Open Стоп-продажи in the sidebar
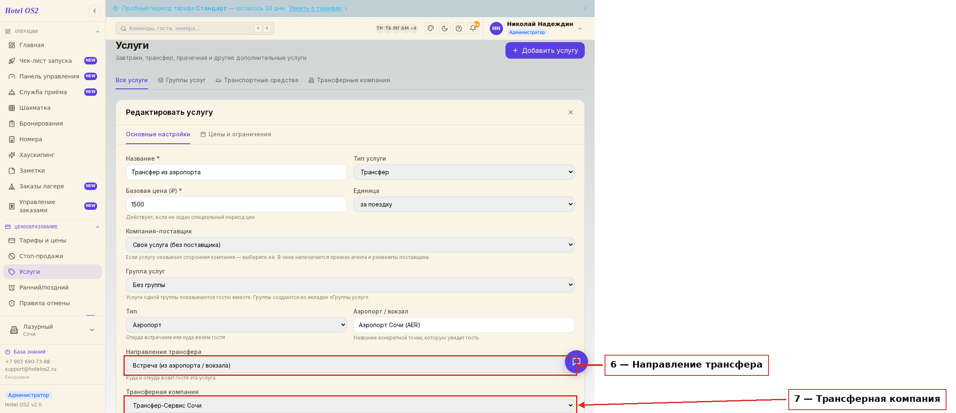 (x=52, y=256)
